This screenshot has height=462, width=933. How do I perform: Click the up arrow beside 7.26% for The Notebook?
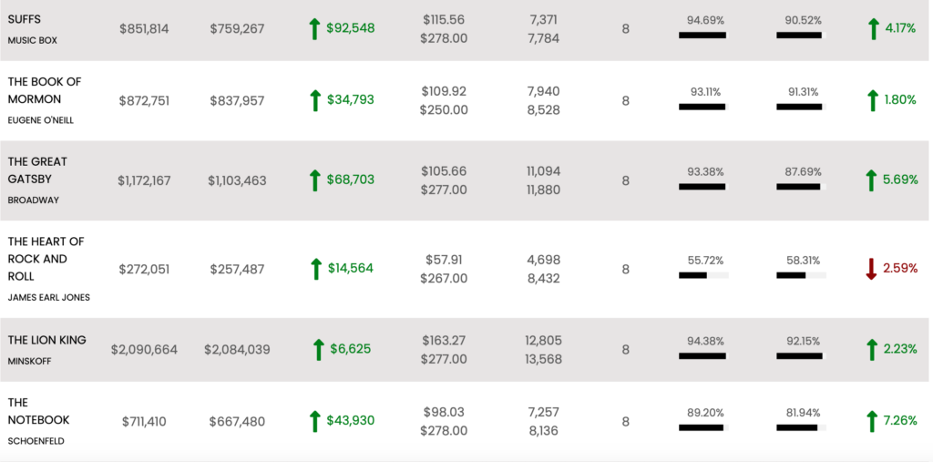872,422
